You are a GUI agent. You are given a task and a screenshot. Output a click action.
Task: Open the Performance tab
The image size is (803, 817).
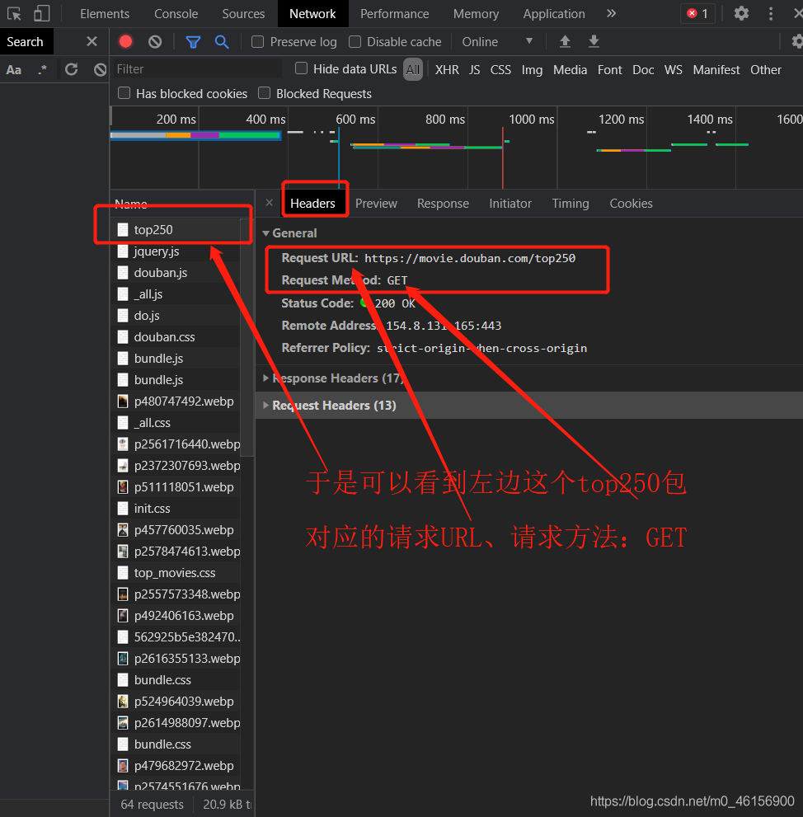[394, 13]
